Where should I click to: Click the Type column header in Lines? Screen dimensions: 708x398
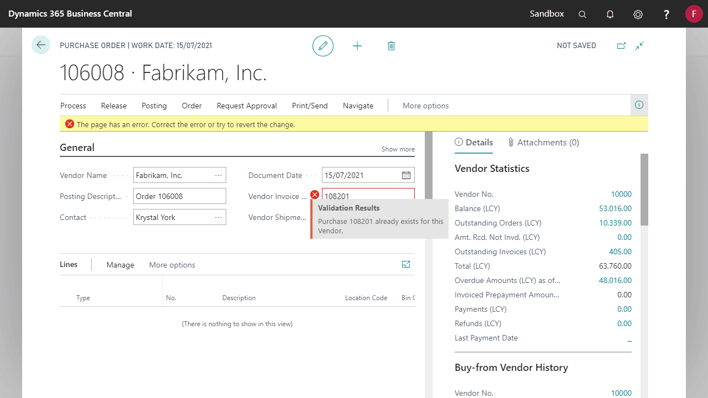83,297
